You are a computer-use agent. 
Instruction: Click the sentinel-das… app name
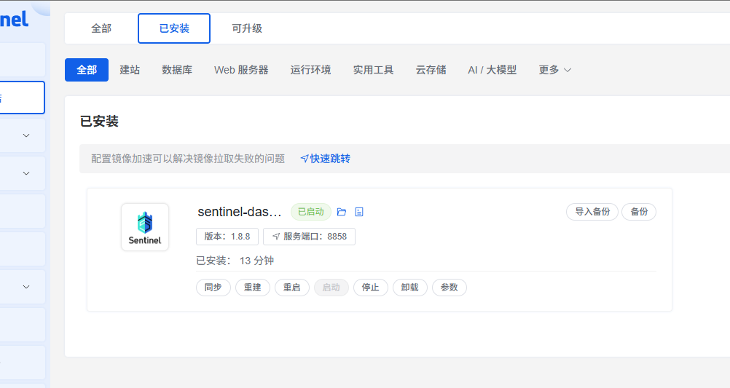[240, 212]
